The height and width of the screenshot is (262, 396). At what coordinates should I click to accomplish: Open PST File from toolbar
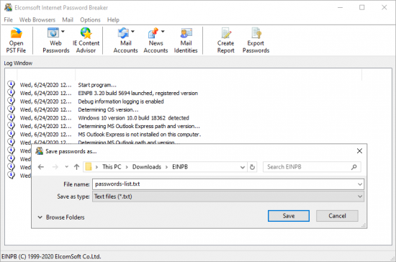pyautogui.click(x=16, y=40)
